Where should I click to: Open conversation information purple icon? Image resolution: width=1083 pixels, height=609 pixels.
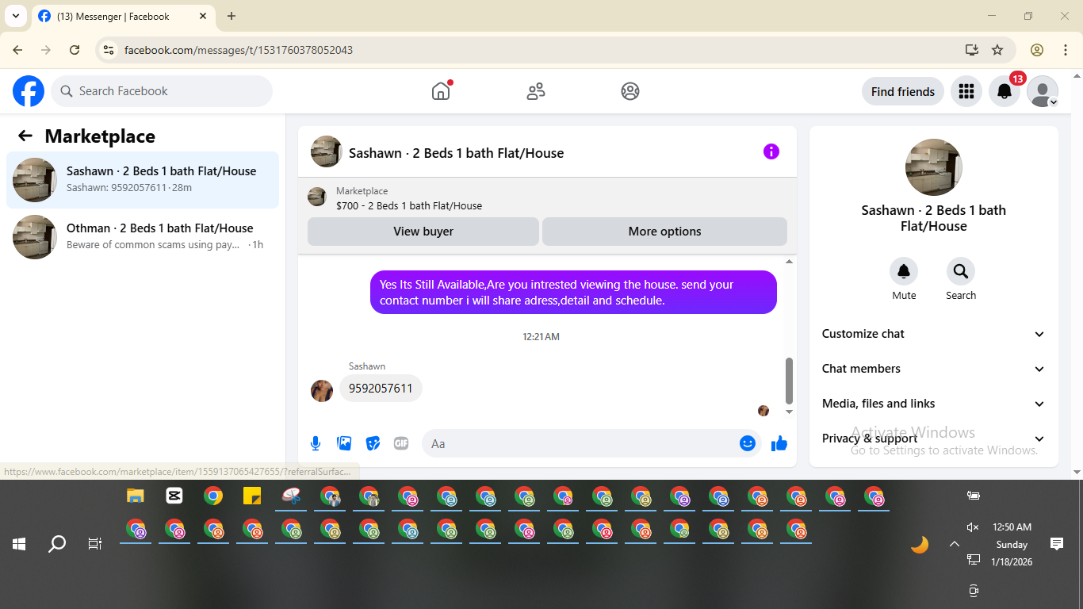pyautogui.click(x=771, y=151)
